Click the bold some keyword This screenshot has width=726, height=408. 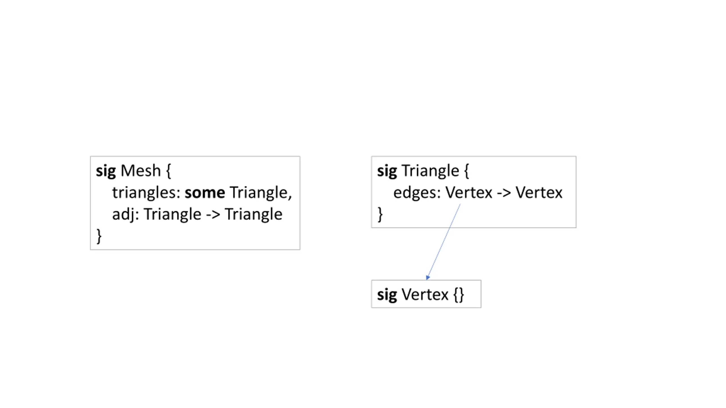pos(205,193)
